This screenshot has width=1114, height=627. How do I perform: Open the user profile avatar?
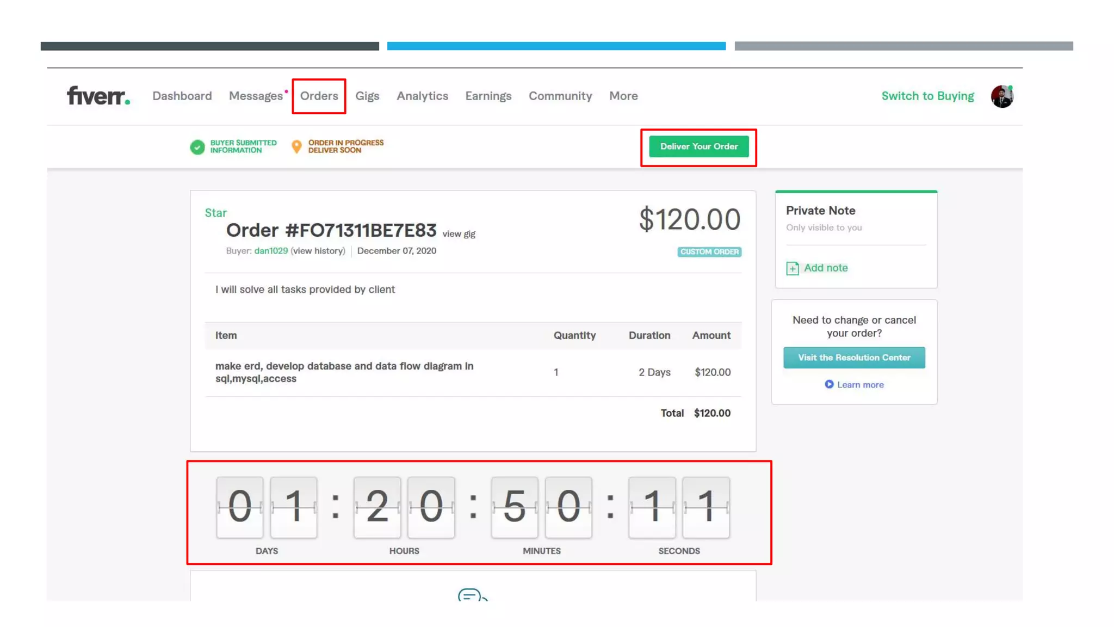click(x=1001, y=96)
